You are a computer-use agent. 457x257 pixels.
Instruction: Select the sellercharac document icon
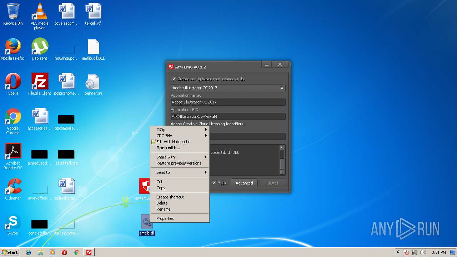click(66, 189)
